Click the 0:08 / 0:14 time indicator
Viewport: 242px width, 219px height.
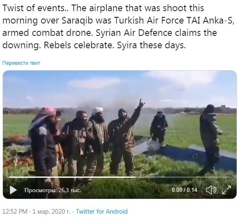[185, 190]
